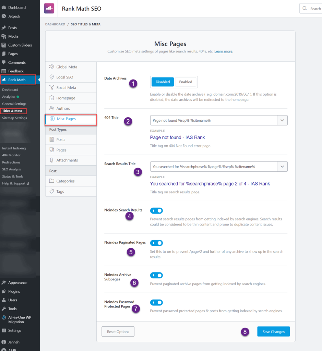Click the Misc Pages list icon
This screenshot has height=351, width=322.
(52, 119)
